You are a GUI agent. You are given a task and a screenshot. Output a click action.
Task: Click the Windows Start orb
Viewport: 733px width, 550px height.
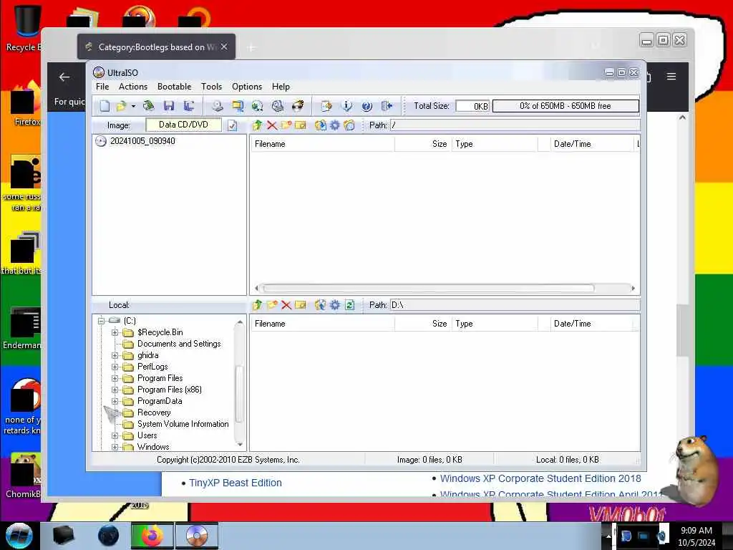(19, 536)
